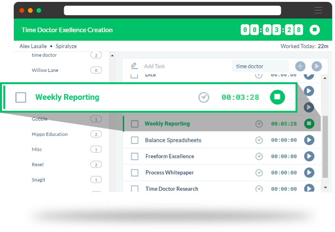
Task: Click the Worked Today 22m label
Action: tap(304, 46)
